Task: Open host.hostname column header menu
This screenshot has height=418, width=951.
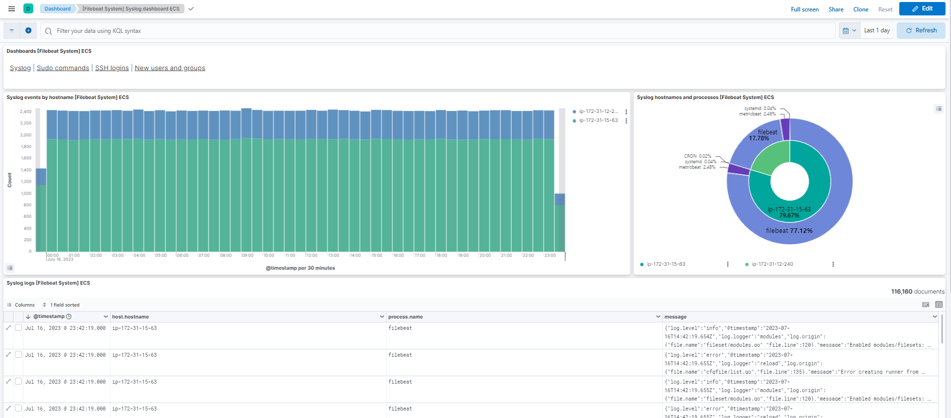Action: (382, 316)
